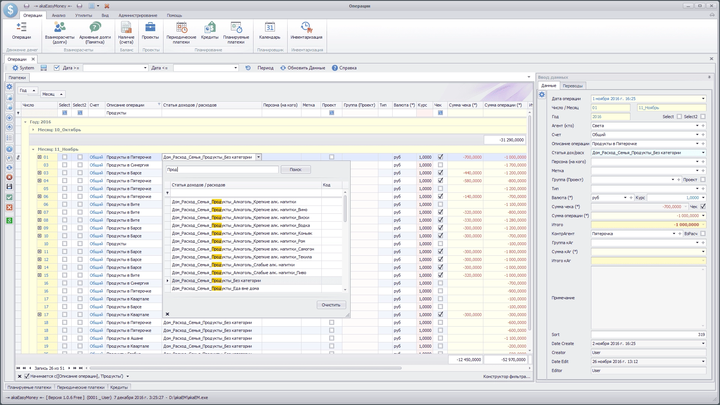The image size is (720, 405).
Task: Open the Валюта dropdown showing руб
Action: point(625,198)
